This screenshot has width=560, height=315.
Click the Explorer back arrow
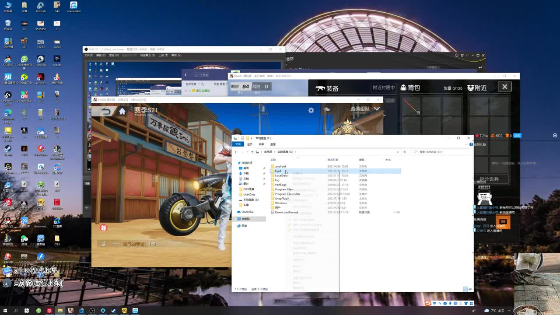click(236, 152)
